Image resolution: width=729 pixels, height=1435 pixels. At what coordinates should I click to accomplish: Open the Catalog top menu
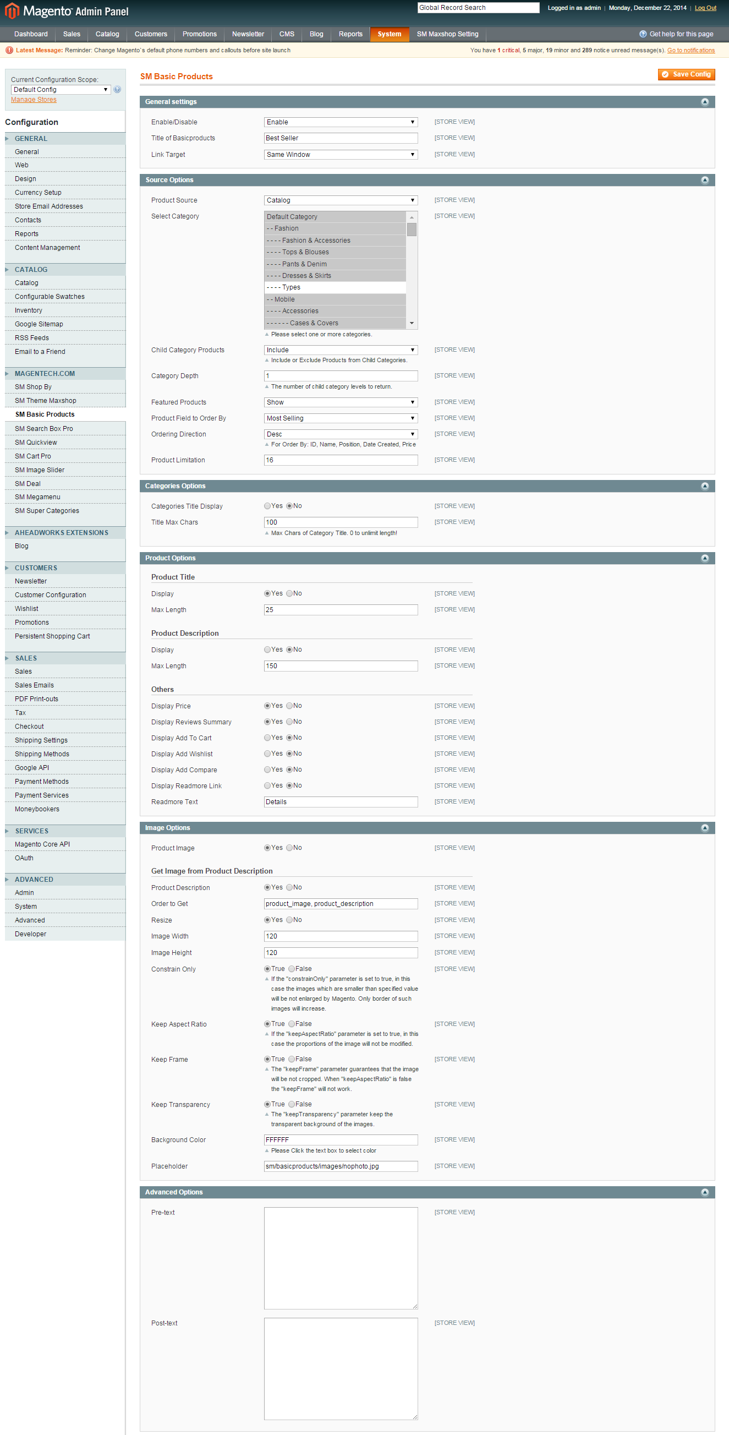(x=107, y=34)
